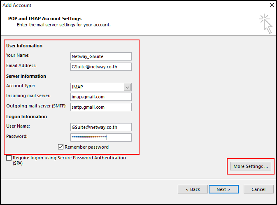This screenshot has height=205, width=277.
Task: Click the wizard cursor icon in the header
Action: coord(265,23)
